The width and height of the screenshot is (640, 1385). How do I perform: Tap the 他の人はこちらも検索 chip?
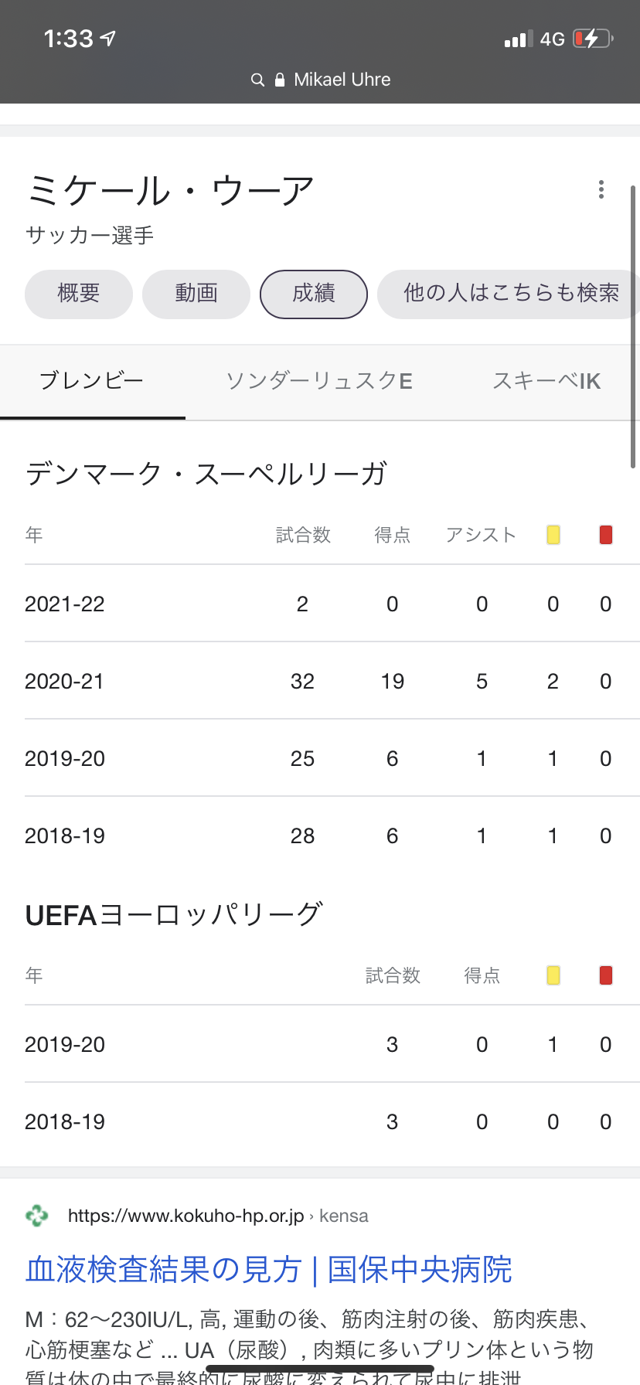(510, 294)
